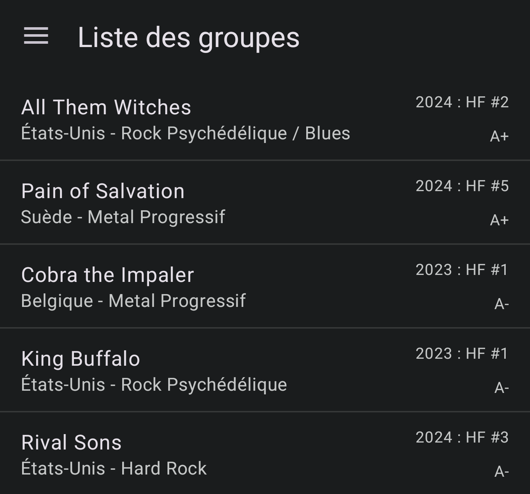Tap the A+ rating for All Them Witches
This screenshot has width=530, height=494.
coord(499,136)
